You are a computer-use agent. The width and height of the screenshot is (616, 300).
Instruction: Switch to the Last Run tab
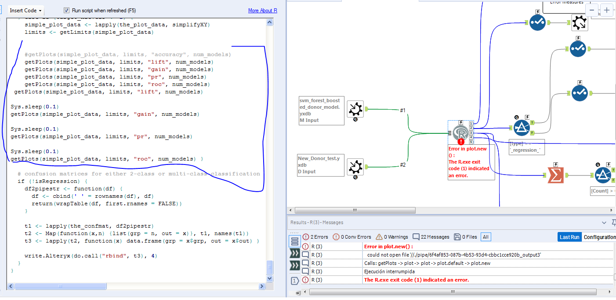(569, 237)
